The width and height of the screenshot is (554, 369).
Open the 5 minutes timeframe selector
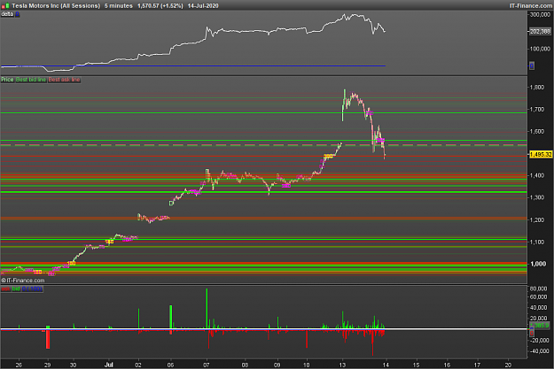click(x=119, y=6)
